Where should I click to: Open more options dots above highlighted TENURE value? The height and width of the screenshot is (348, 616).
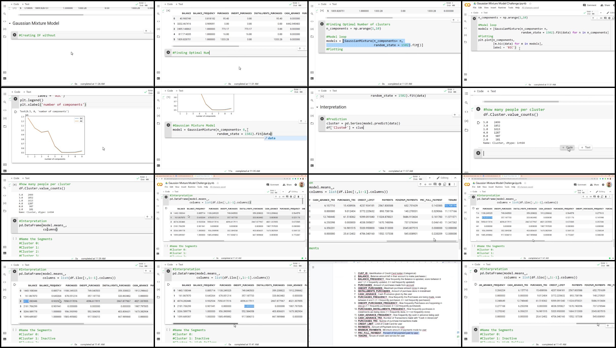454,184
